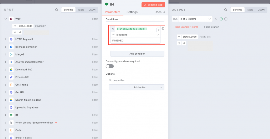Select Schema view in INPUT panel
The image size is (270, 139).
[68, 10]
